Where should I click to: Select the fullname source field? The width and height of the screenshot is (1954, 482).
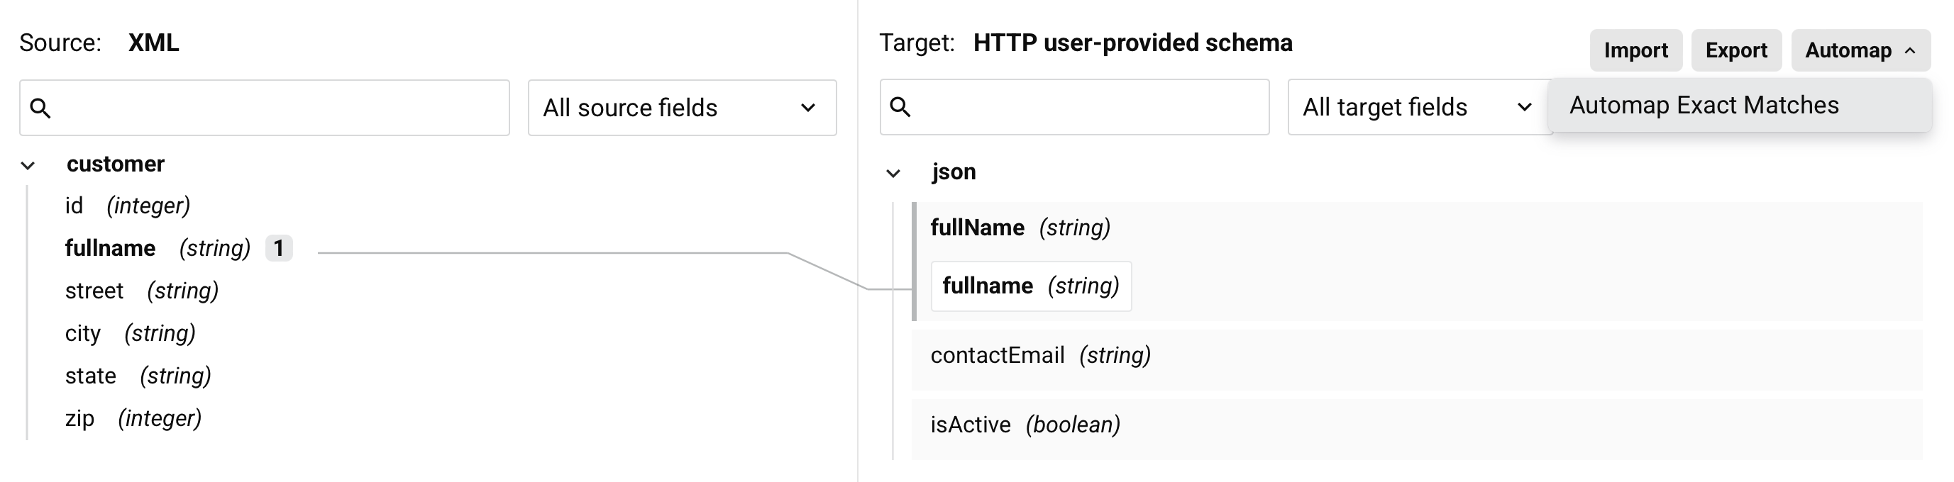tap(111, 249)
